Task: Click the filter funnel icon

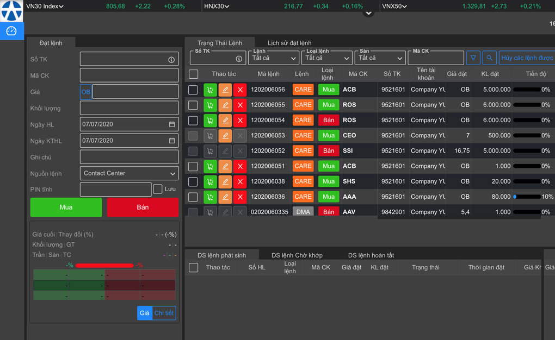Action: tap(473, 58)
